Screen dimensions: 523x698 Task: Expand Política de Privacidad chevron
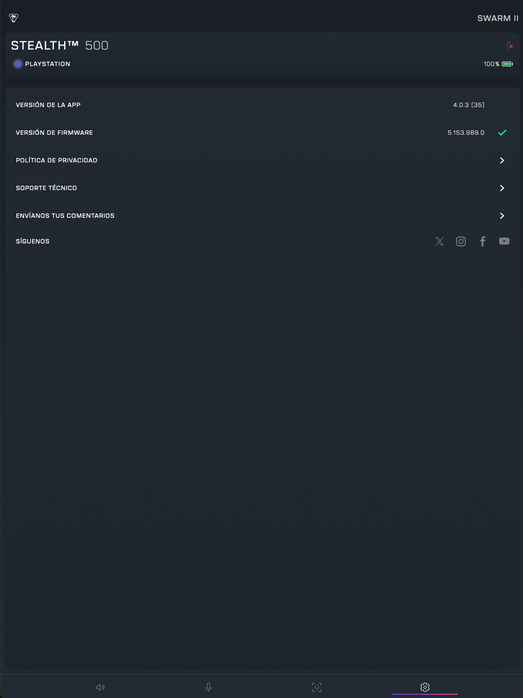point(502,160)
